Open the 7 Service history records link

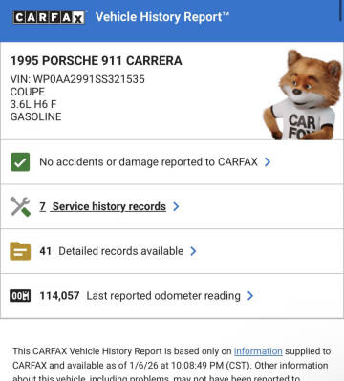coord(102,206)
